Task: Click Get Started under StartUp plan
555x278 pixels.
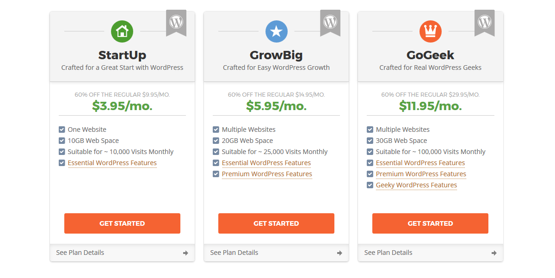Action: coord(122,223)
